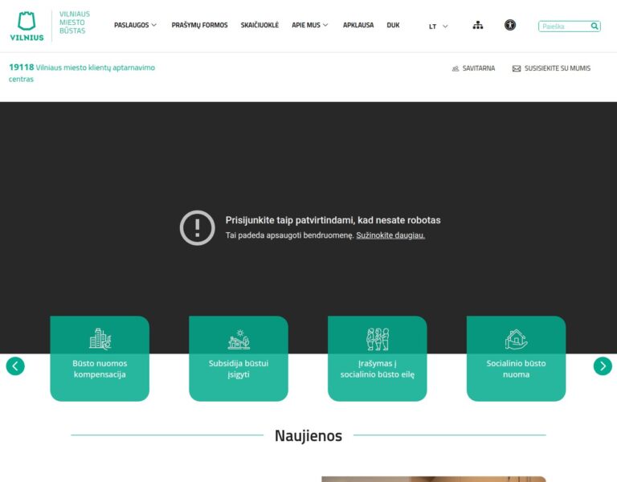Click the envelope contact icon

pos(517,69)
